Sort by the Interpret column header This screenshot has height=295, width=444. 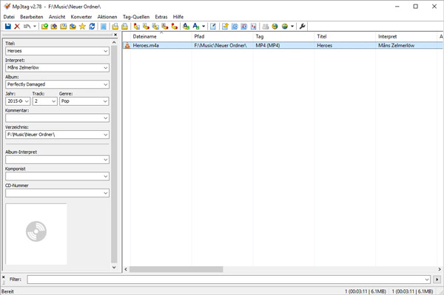[406, 36]
